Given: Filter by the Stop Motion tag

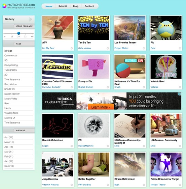Looking at the screenshot, I should (10, 84).
